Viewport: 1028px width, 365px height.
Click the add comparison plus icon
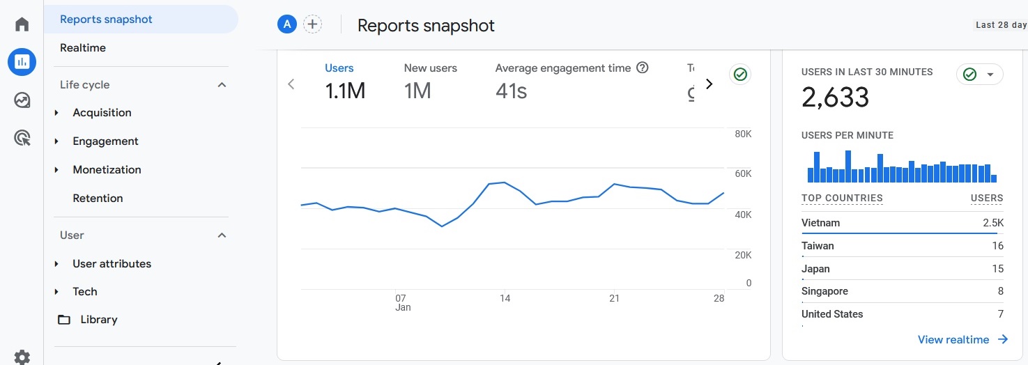tap(313, 24)
